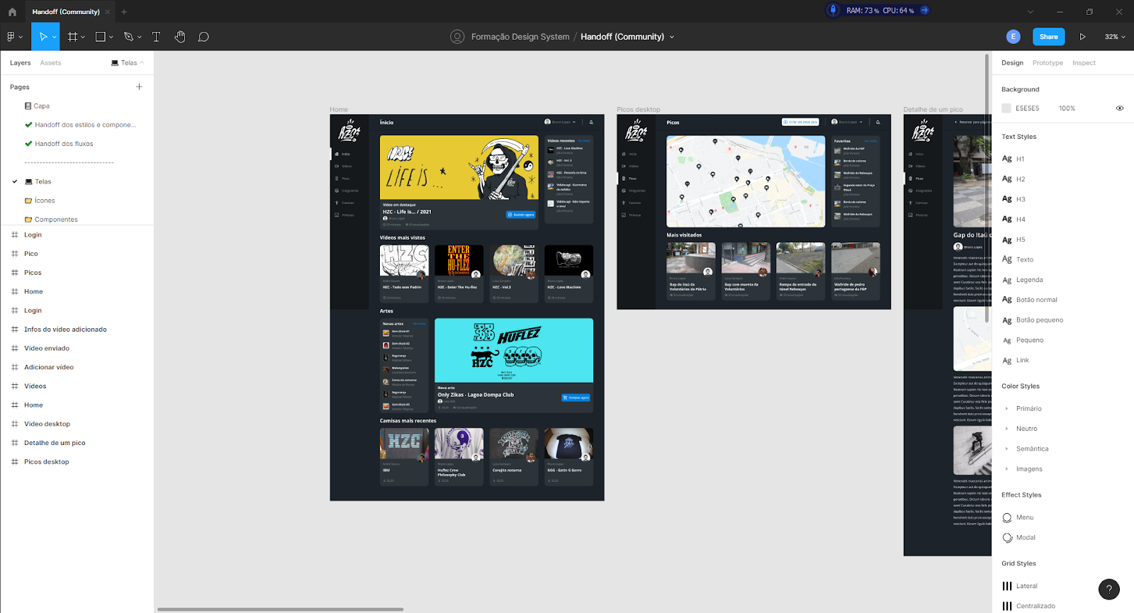
Task: Switch to the Assets tab
Action: (50, 63)
